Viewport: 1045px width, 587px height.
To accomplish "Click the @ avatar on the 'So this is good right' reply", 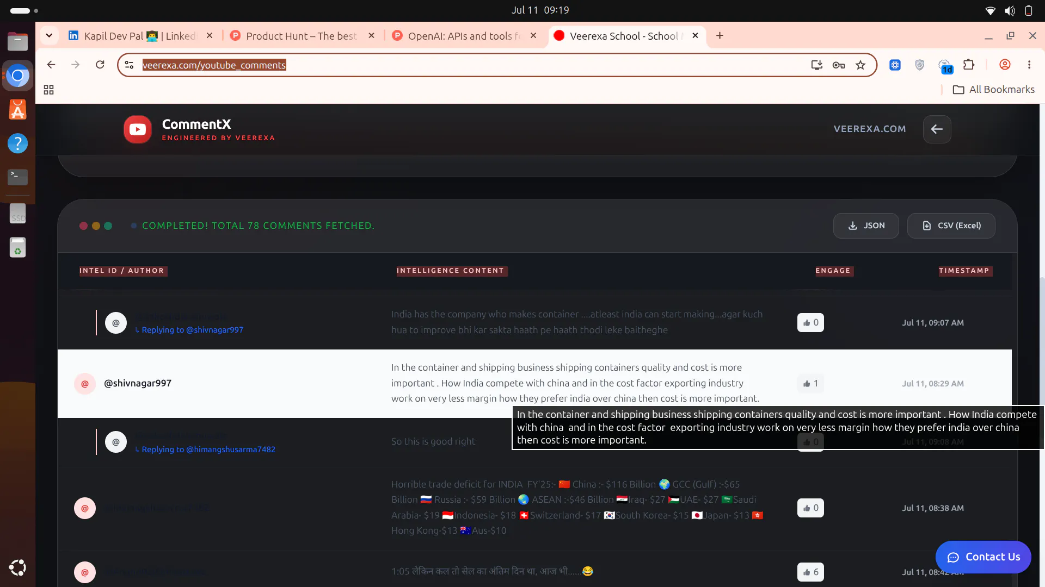I will coord(116,442).
